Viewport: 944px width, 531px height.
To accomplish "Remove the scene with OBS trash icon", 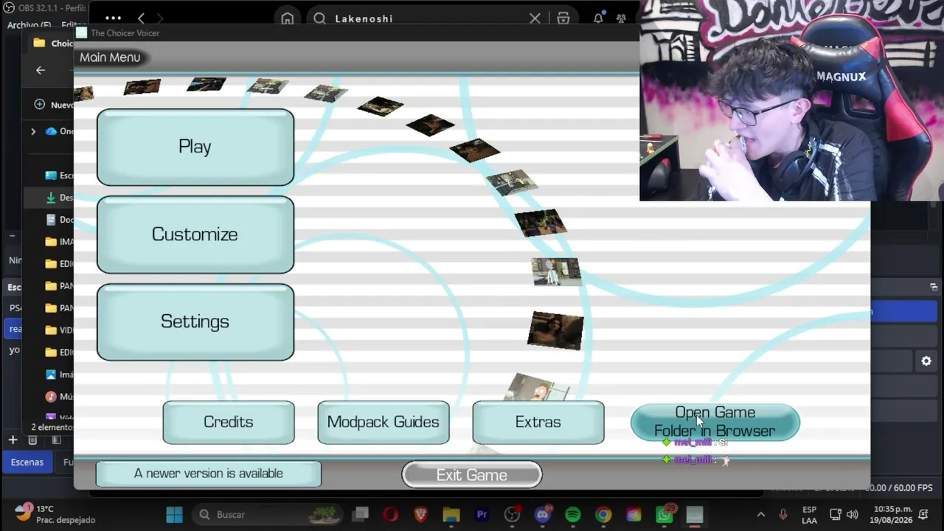I will tap(32, 440).
